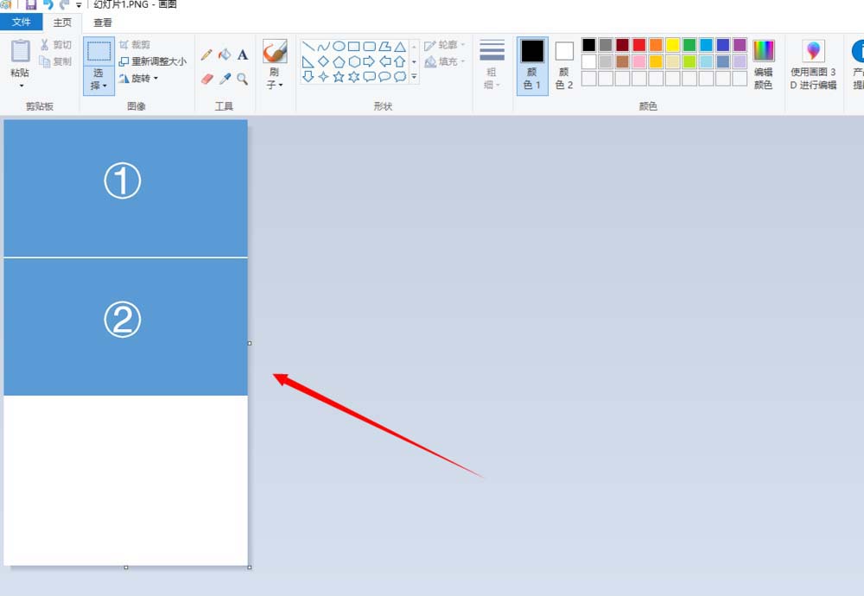The height and width of the screenshot is (596, 864).
Task: Pick the green color swatch
Action: (689, 45)
